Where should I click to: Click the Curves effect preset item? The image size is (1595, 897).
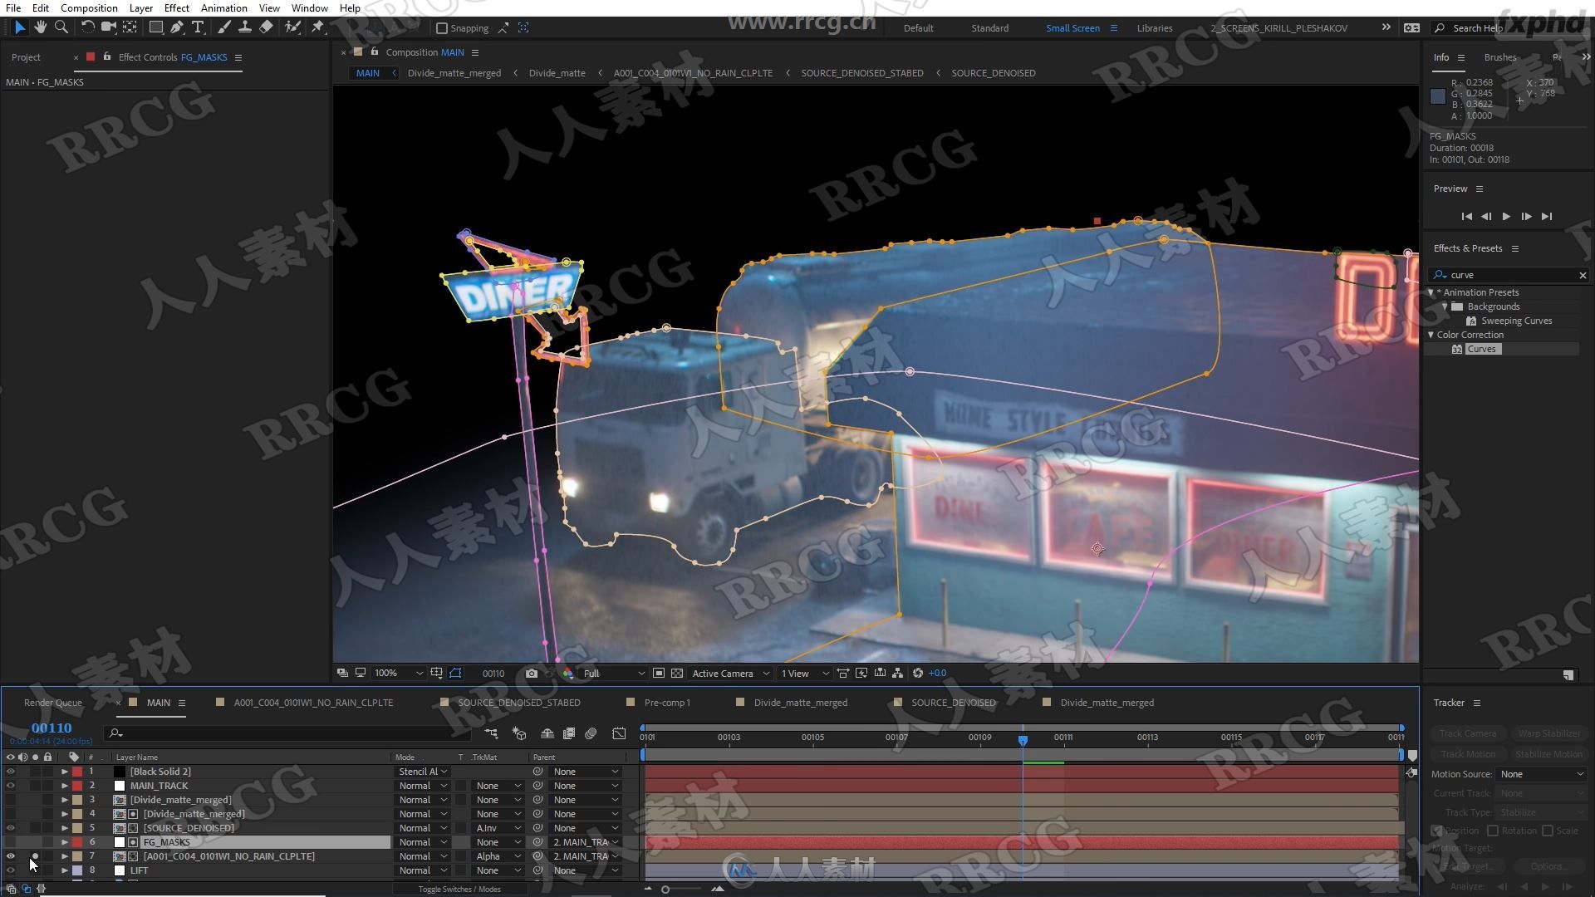pyautogui.click(x=1481, y=348)
